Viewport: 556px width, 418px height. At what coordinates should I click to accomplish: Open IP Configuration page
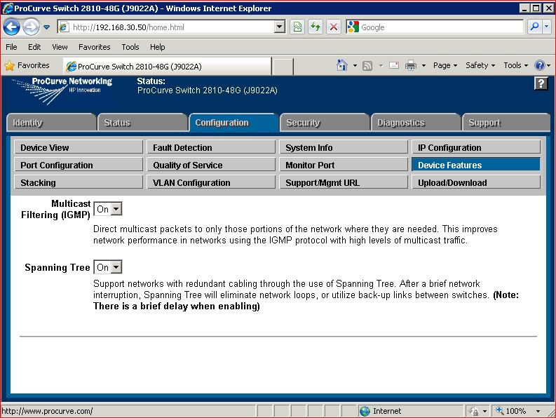(476, 147)
